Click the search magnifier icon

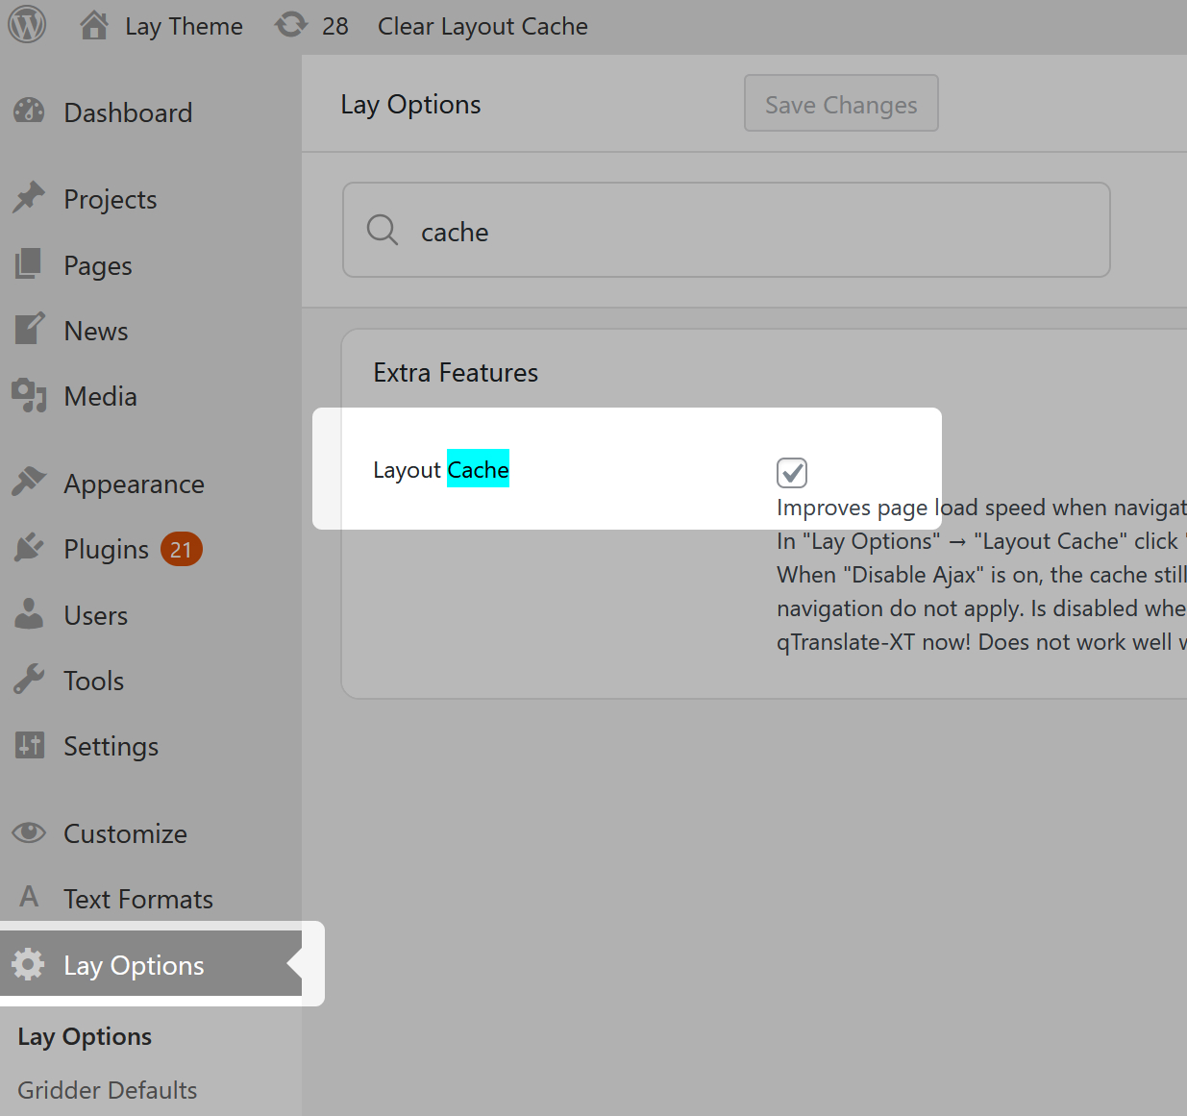coord(383,231)
